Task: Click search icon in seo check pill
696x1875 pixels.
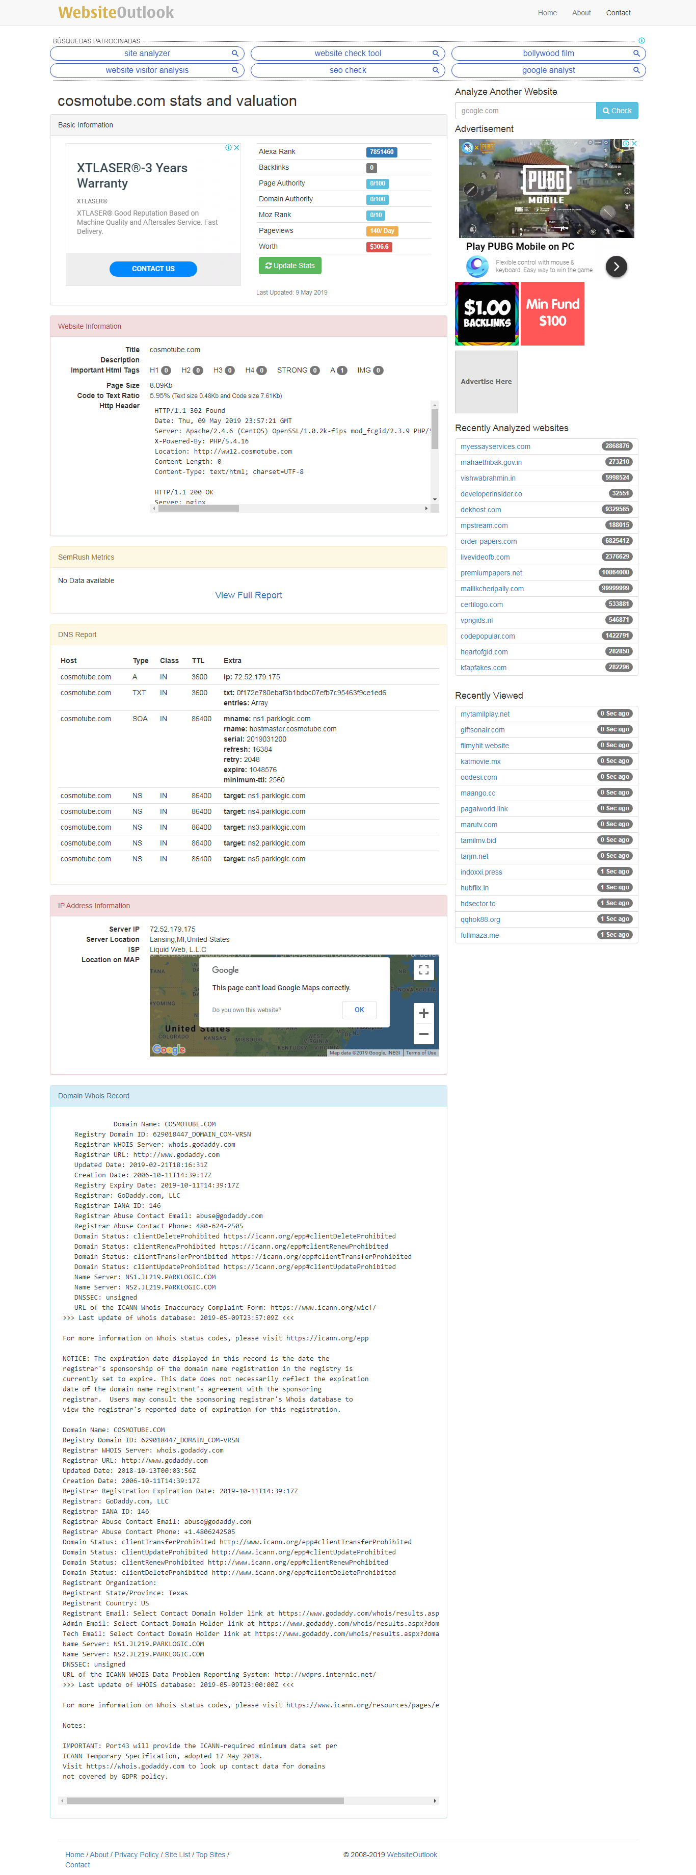Action: 436,70
